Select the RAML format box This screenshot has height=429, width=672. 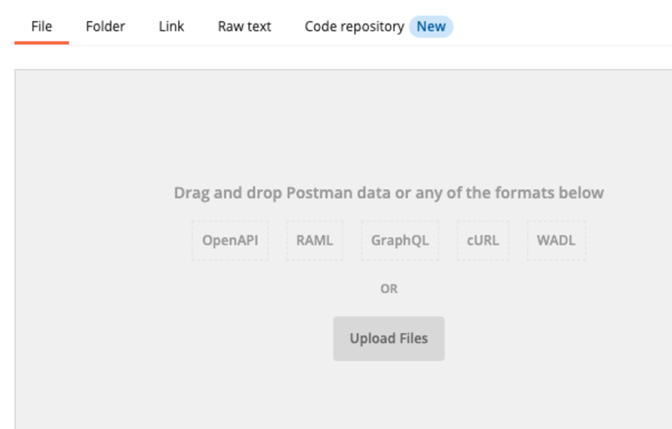315,240
